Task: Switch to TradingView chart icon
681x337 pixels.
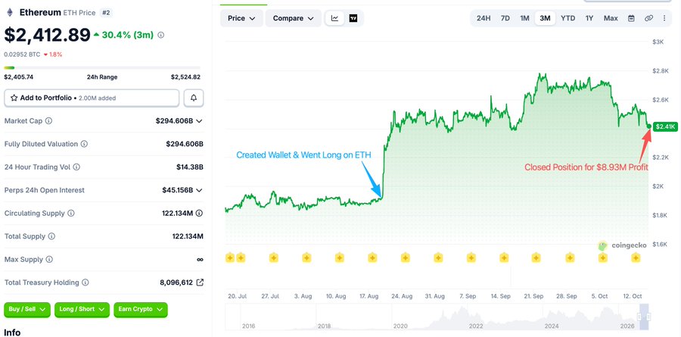Action: (353, 18)
